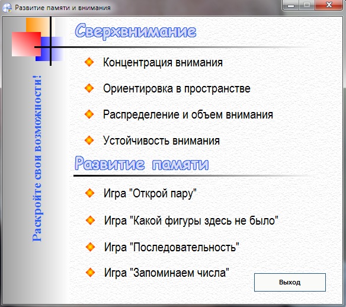Click the application icon in title bar
The height and width of the screenshot is (307, 346).
pyautogui.click(x=7, y=8)
